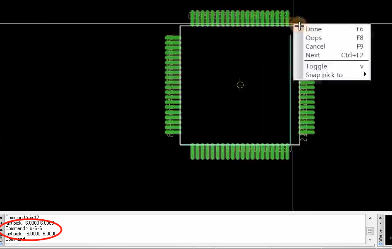Choose Done in the context menu

313,29
